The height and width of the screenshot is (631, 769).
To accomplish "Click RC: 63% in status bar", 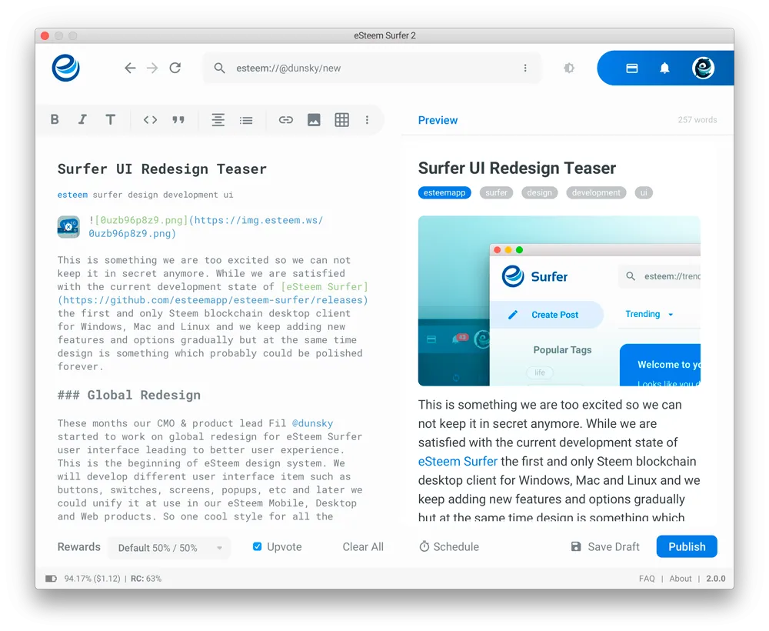I will click(x=145, y=579).
